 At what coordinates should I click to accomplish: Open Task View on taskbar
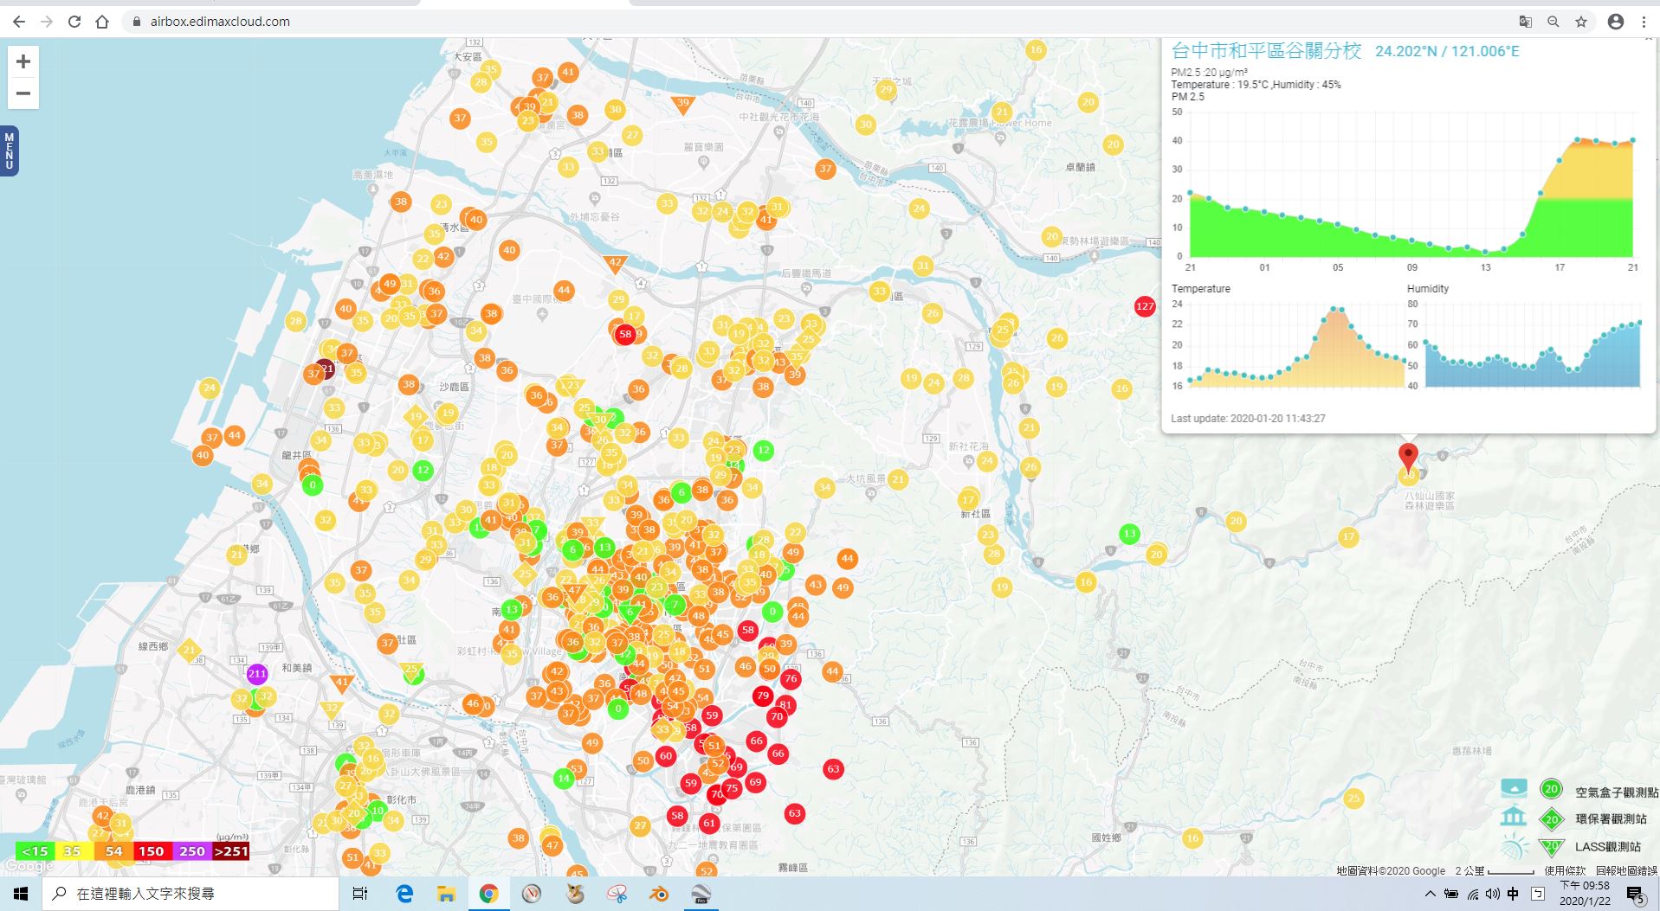[360, 894]
